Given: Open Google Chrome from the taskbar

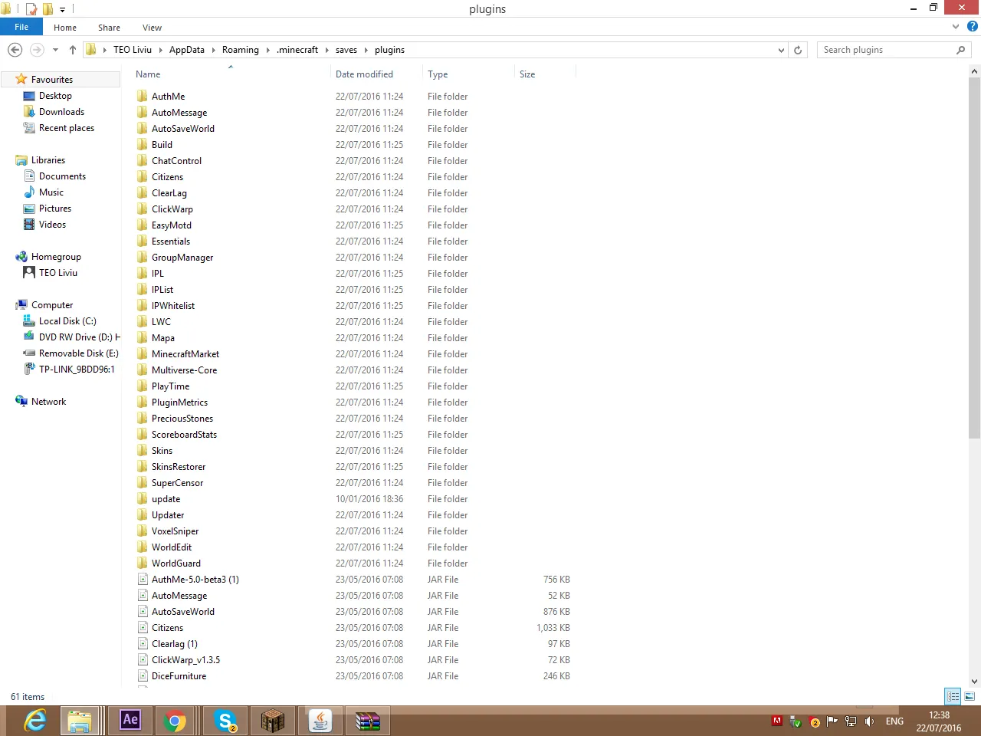Looking at the screenshot, I should point(175,721).
